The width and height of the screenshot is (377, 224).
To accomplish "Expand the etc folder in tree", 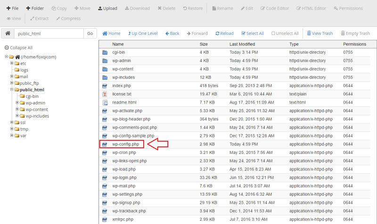I will (12, 63).
